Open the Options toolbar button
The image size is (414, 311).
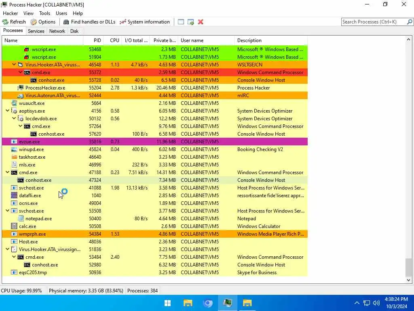(43, 22)
